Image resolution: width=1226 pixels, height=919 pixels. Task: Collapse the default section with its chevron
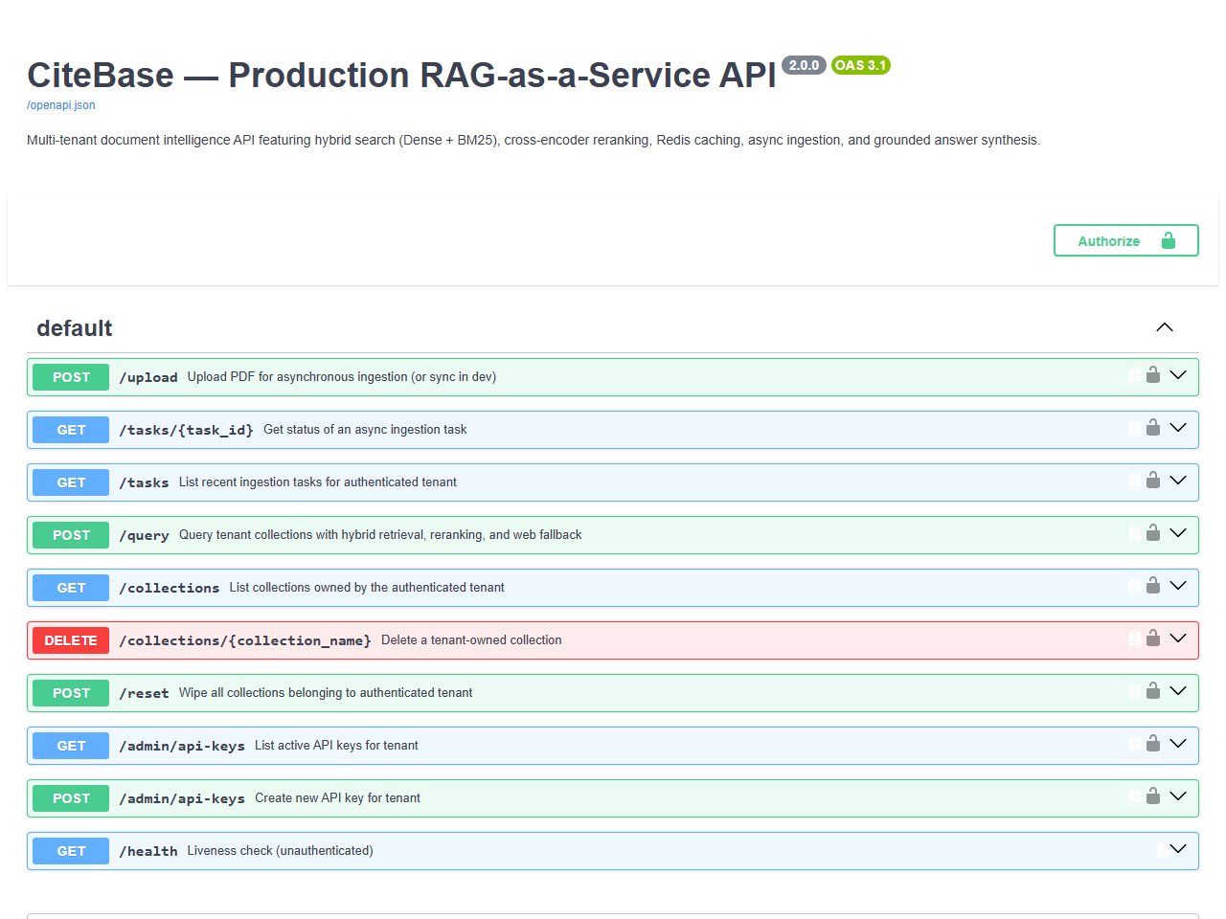[1165, 327]
